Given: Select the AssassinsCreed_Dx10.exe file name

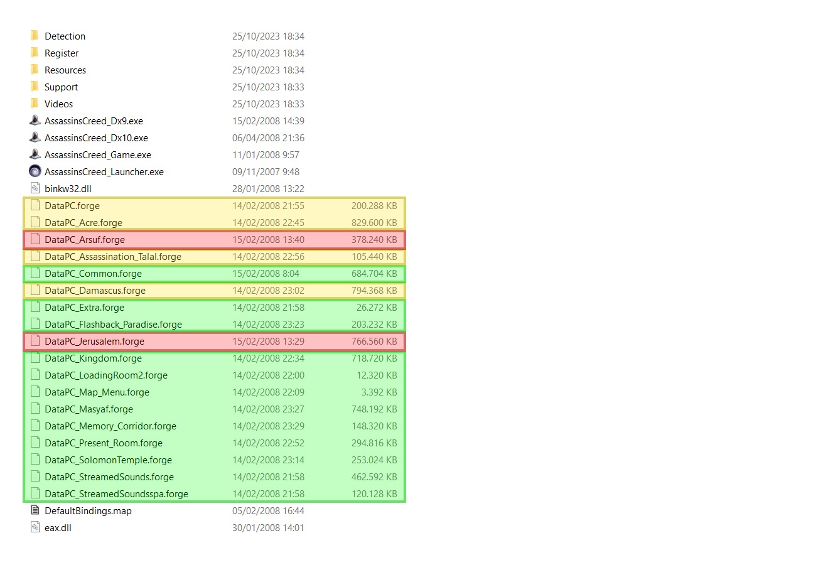Looking at the screenshot, I should click(96, 138).
